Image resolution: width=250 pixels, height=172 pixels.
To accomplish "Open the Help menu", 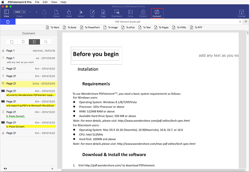I will (x=63, y=2).
